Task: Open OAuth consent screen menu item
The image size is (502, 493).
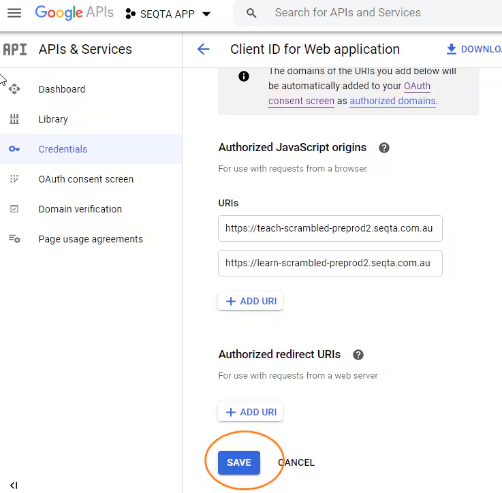Action: (86, 179)
